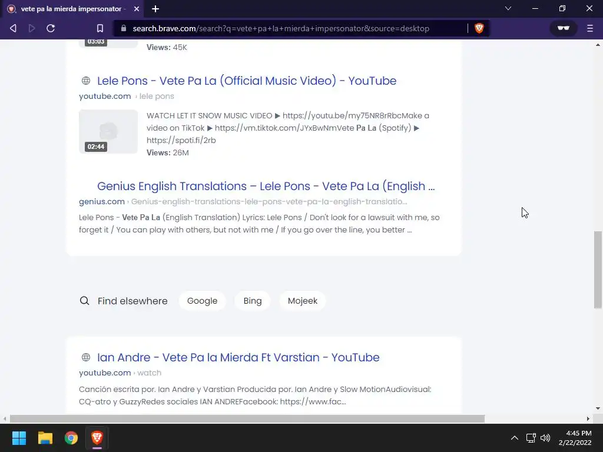Viewport: 603px width, 452px height.
Task: Bookmark this page
Action: 100,28
